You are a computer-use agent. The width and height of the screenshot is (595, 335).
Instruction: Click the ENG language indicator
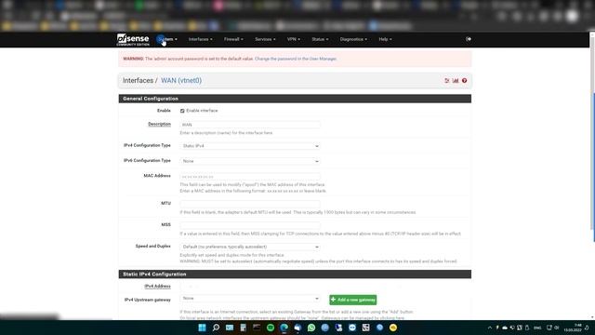pyautogui.click(x=537, y=328)
